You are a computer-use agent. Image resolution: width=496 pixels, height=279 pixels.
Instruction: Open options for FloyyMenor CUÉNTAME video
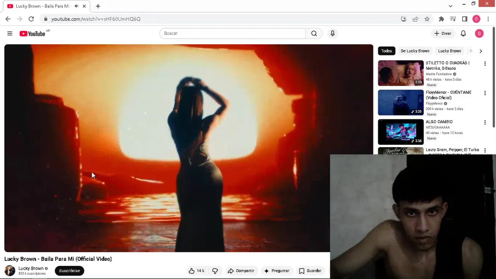point(485,93)
